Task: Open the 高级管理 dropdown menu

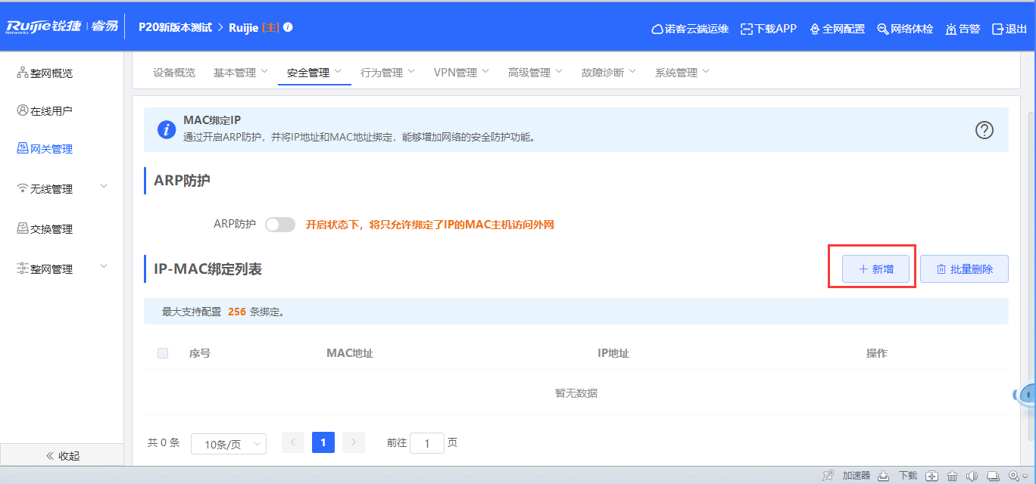Action: [x=535, y=73]
